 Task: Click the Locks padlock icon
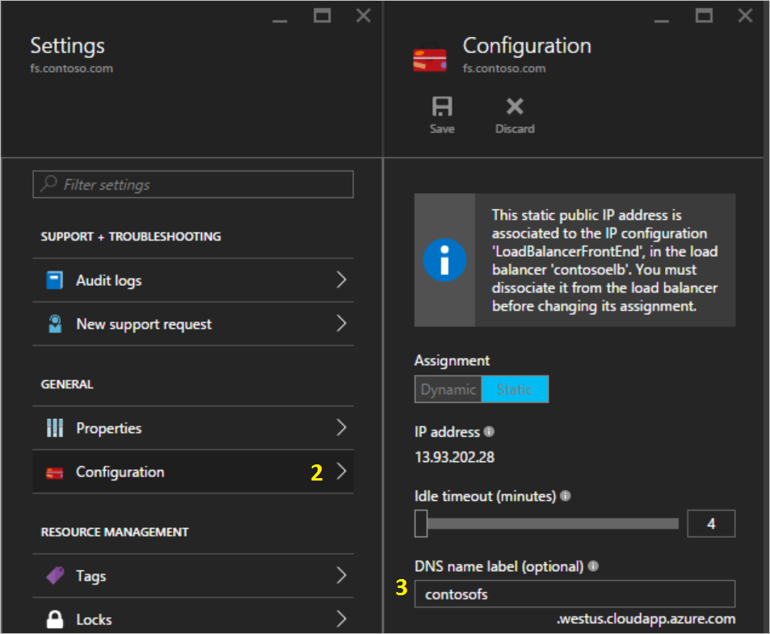click(x=54, y=619)
